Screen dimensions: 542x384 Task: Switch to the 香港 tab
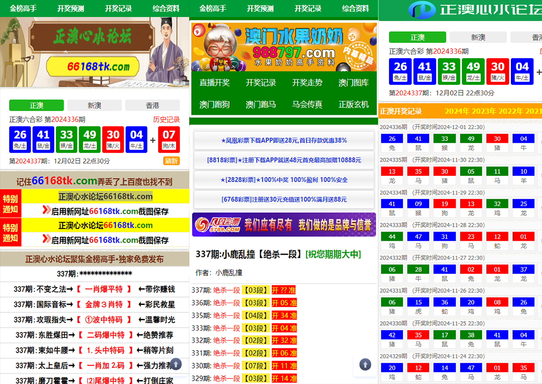[152, 105]
